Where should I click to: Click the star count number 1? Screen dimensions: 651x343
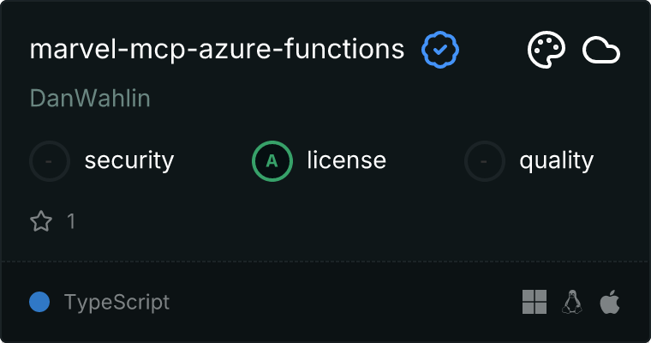(x=71, y=222)
